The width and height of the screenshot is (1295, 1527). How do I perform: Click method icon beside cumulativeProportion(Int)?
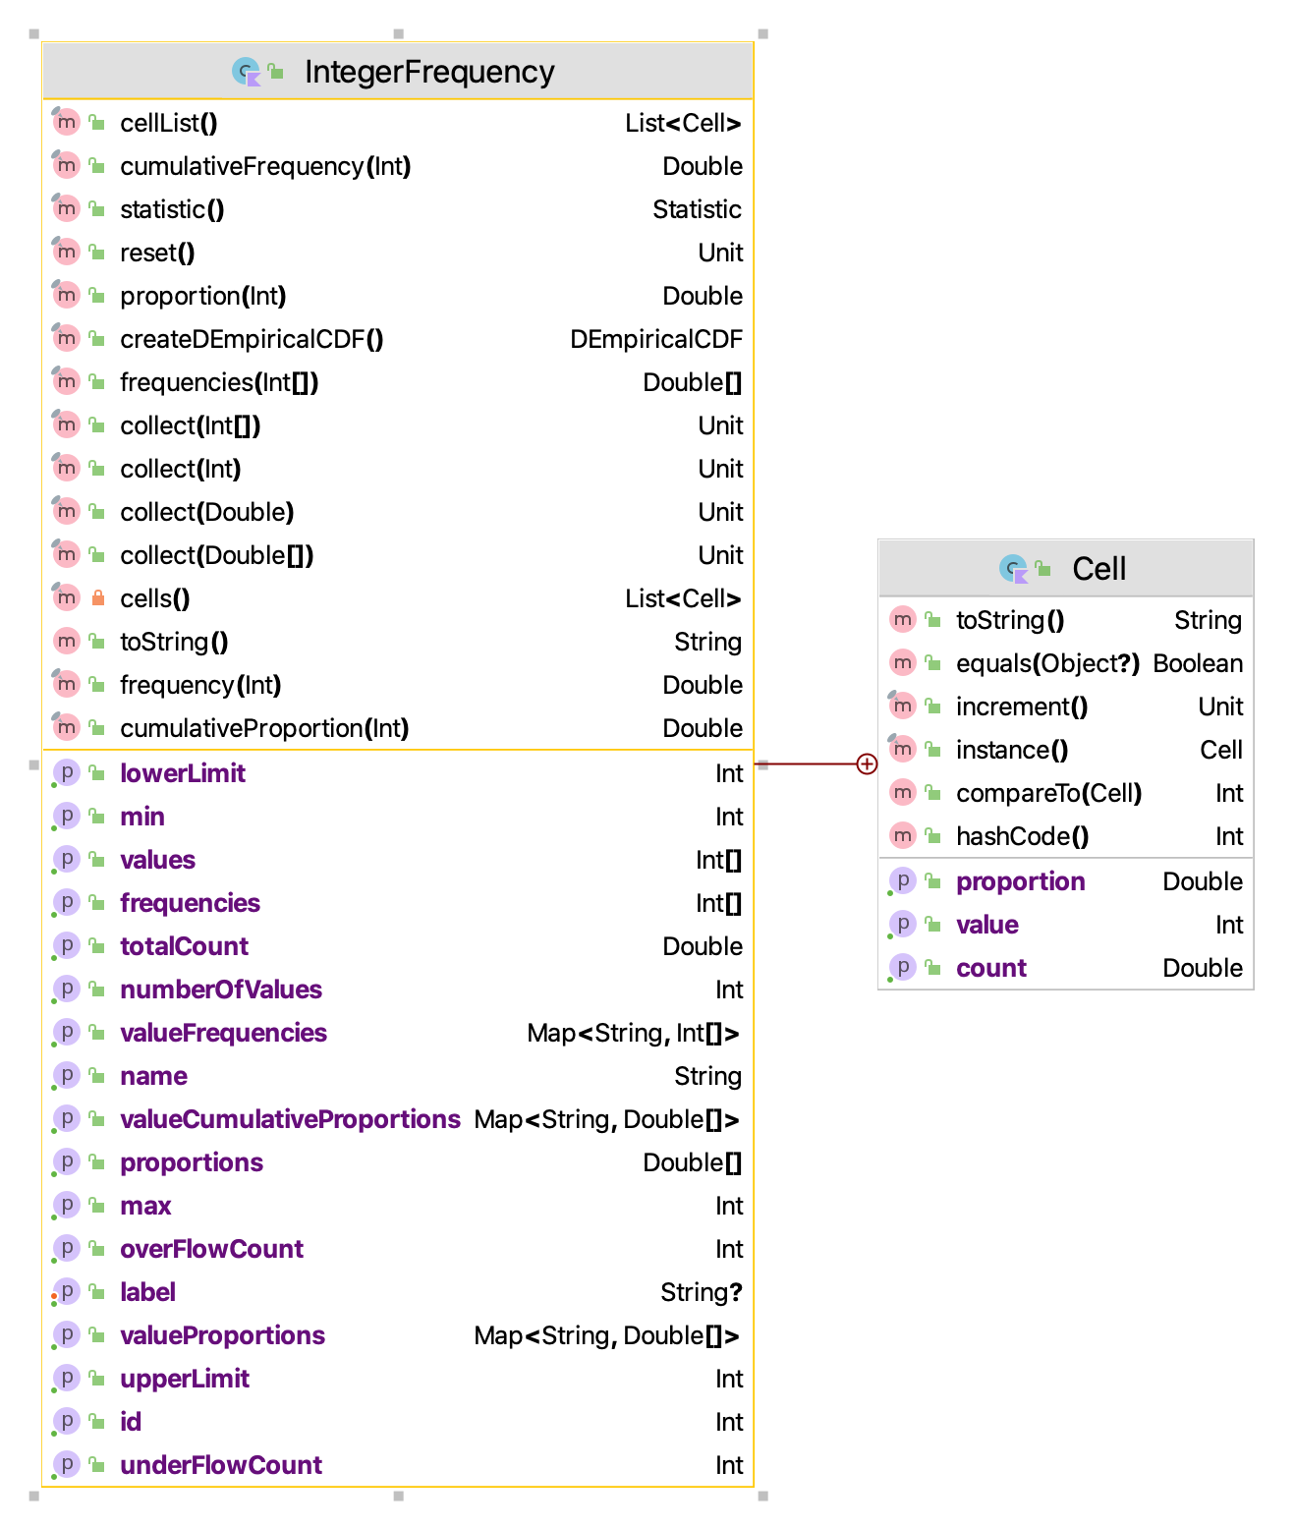click(66, 728)
